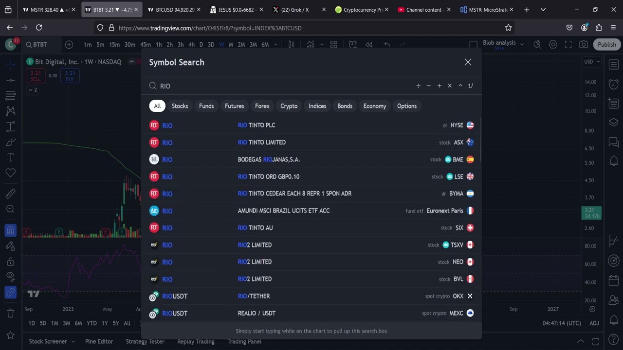Screen dimensions: 623x350
Task: Close the Symbol Search dialog
Action: (468, 62)
